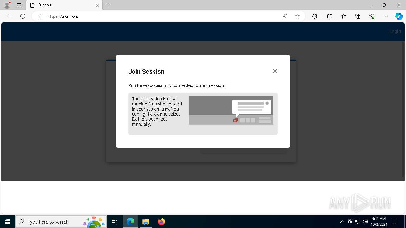Launch Firefox from the taskbar

(161, 222)
